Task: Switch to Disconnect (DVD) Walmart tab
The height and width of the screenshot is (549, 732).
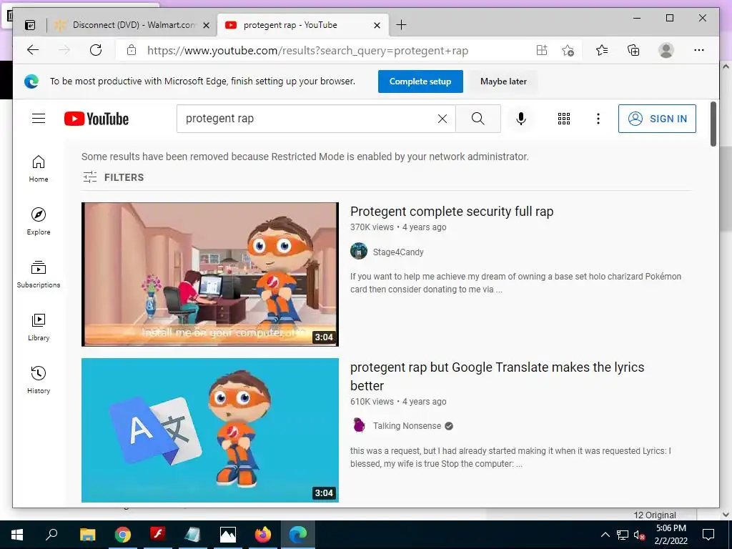Action: click(x=133, y=25)
